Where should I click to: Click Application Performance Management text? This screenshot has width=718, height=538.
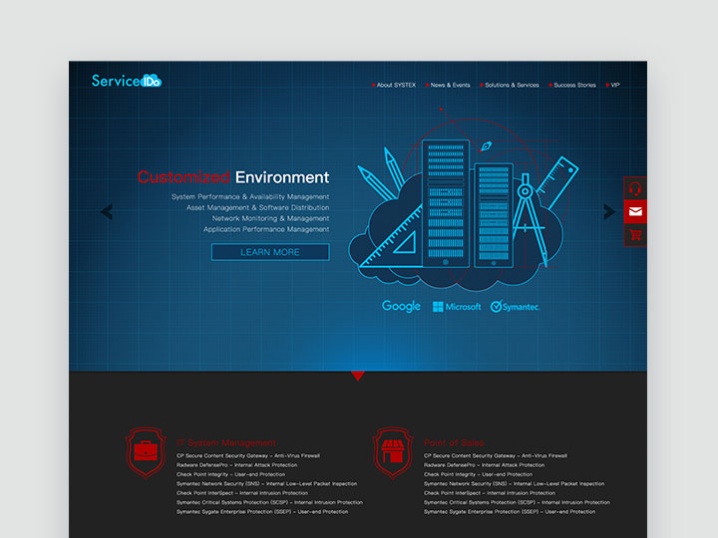pyautogui.click(x=266, y=229)
